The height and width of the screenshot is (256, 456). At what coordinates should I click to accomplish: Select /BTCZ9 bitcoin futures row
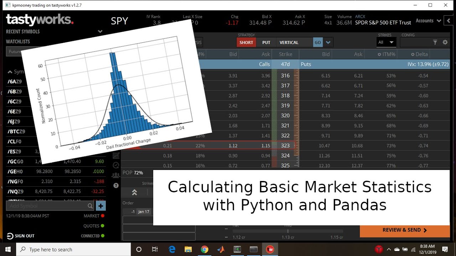click(16, 131)
